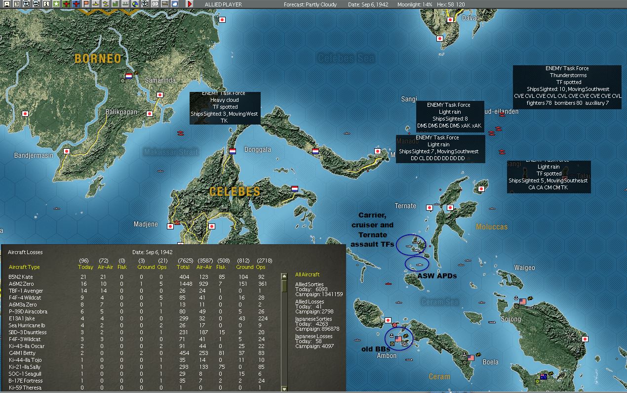Click the ALLIED PLAYER label in top bar
The image size is (627, 393).
pos(224,4)
